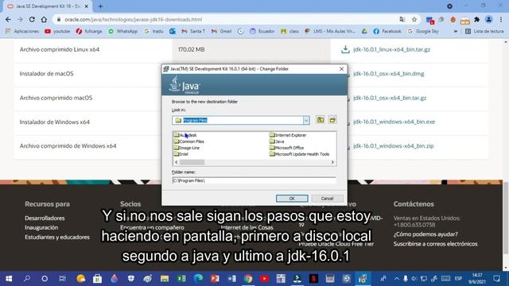Click the taskbar search icon
This screenshot has width=509, height=286.
[27, 279]
